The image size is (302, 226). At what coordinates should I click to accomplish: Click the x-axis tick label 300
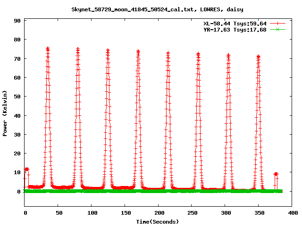226,213
